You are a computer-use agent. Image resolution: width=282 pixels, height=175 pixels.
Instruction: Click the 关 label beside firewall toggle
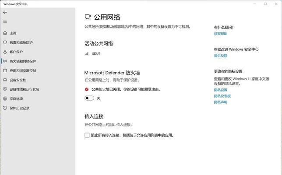99,98
